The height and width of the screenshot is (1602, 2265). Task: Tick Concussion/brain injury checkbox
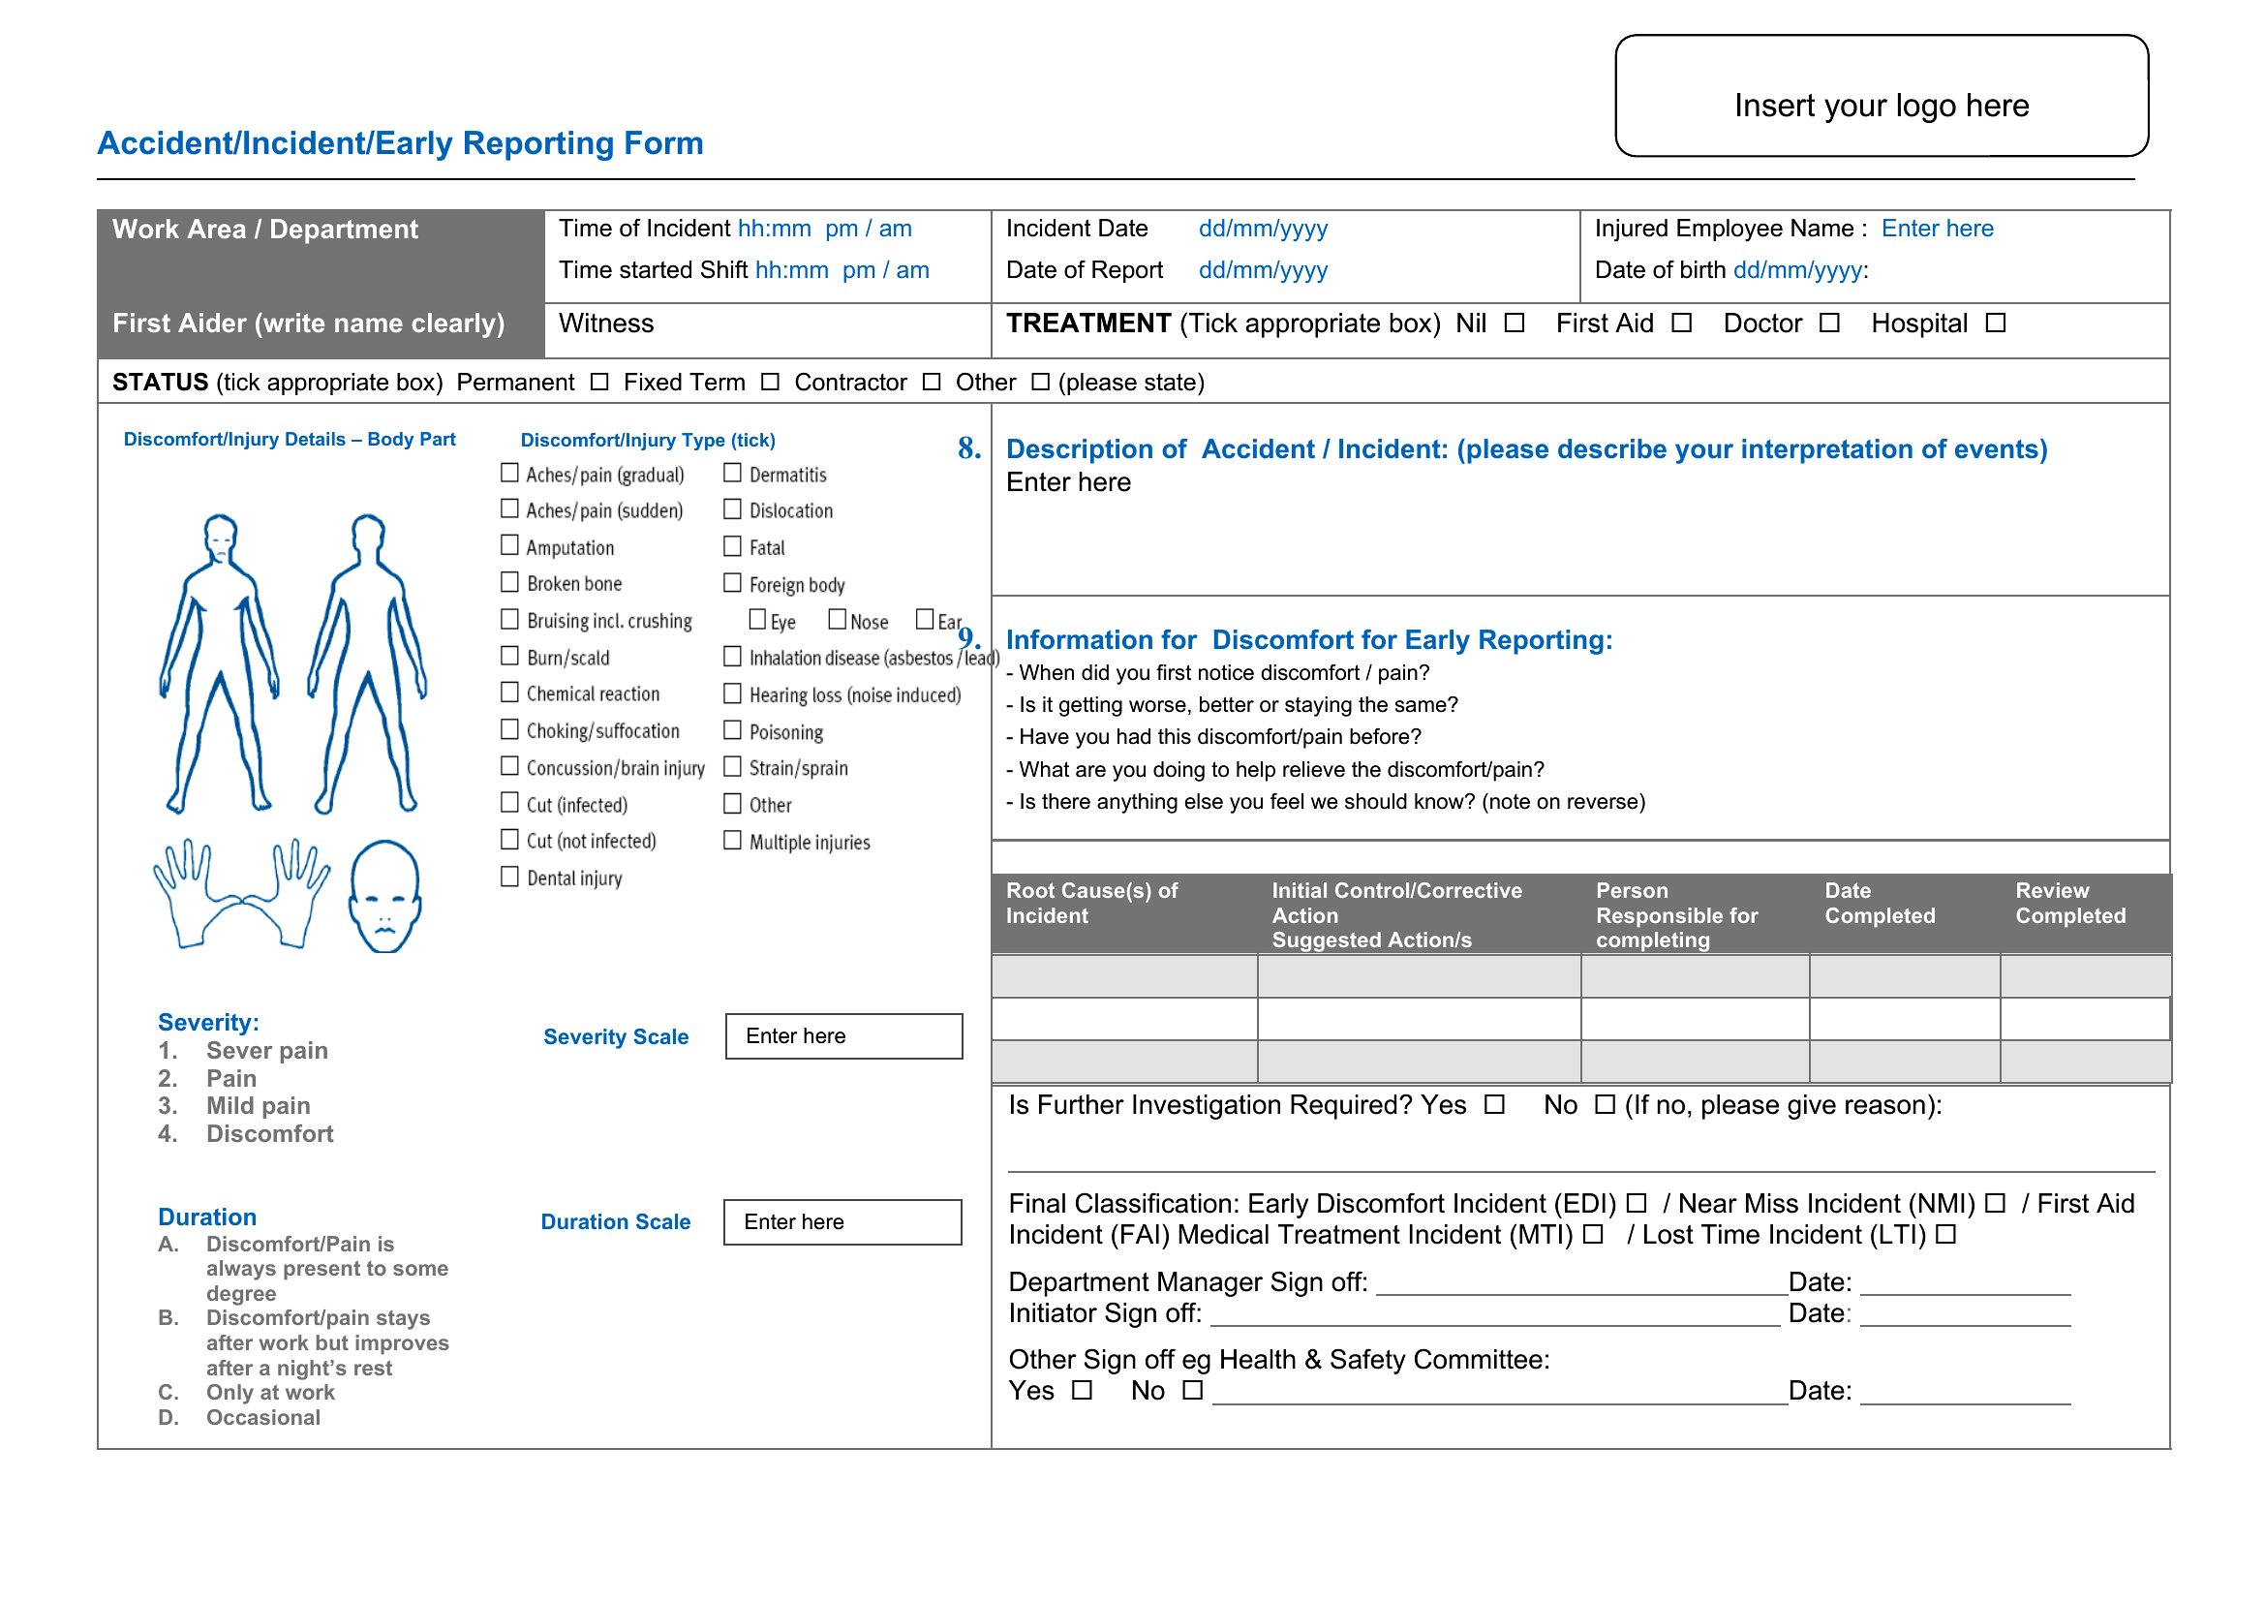tap(510, 766)
